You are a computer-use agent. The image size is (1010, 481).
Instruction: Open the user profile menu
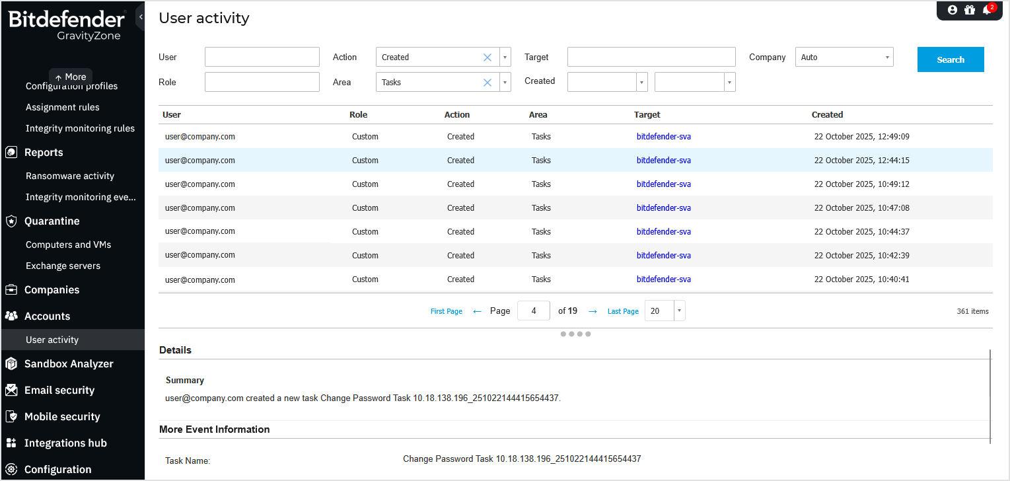952,10
